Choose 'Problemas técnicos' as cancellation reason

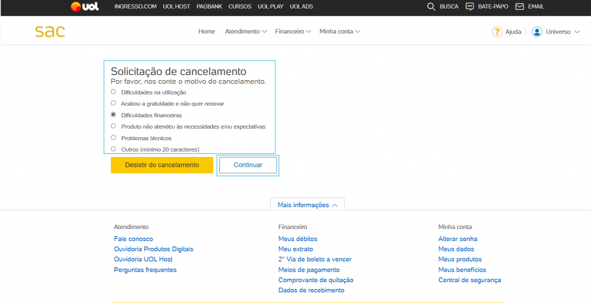coord(113,138)
